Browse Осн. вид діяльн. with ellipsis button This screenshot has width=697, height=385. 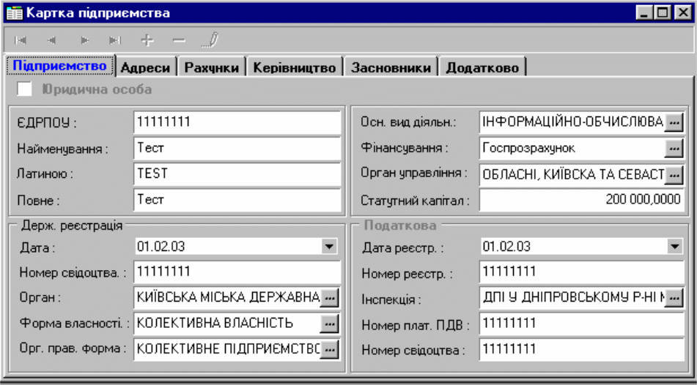pyautogui.click(x=674, y=122)
